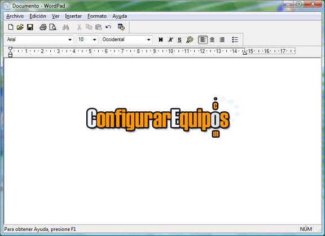Click the ruler right indent marker
The image size is (325, 236).
(x=245, y=53)
